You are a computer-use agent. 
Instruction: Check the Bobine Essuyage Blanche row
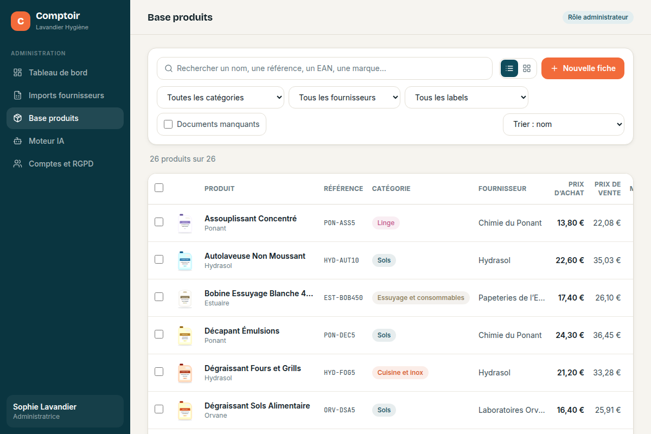click(x=159, y=297)
